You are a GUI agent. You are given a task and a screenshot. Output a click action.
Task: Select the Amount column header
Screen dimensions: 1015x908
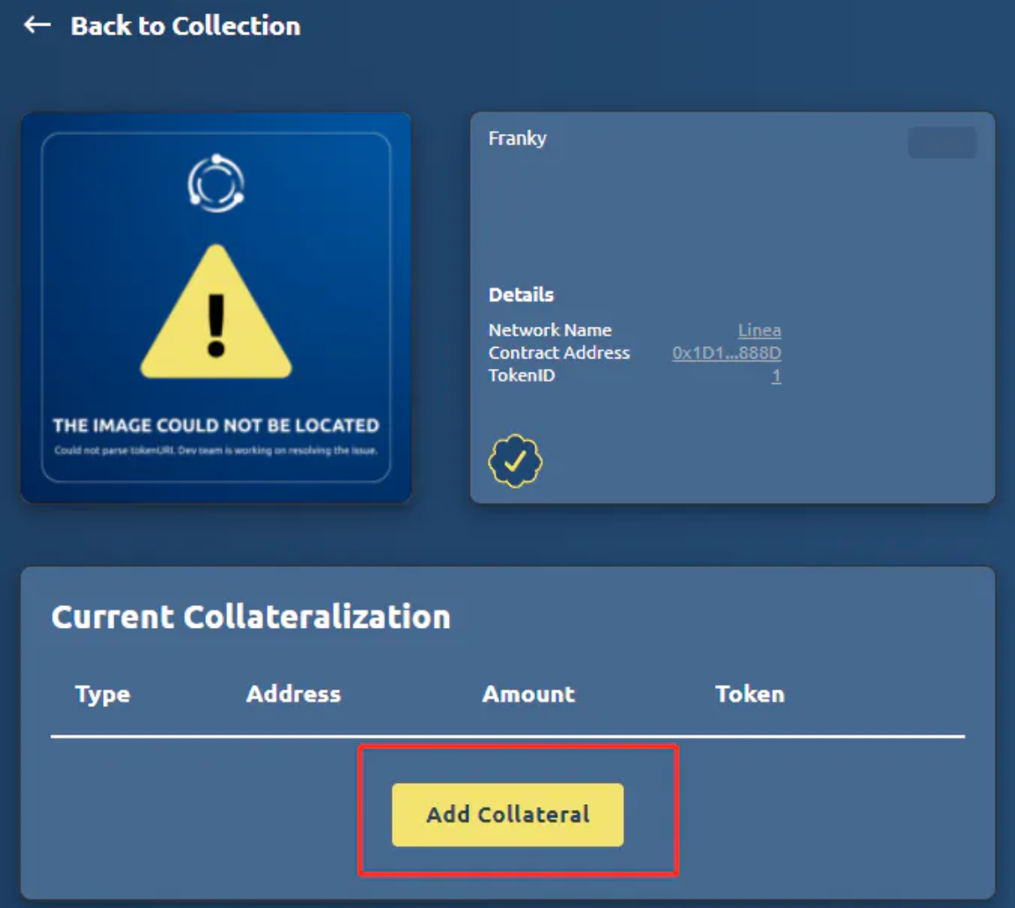coord(528,694)
